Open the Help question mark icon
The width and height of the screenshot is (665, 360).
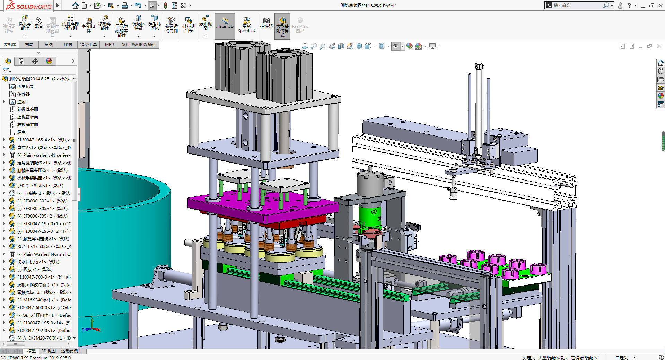[629, 6]
